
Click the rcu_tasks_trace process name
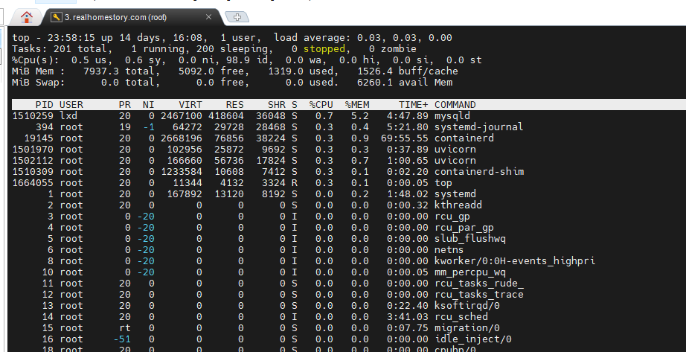pyautogui.click(x=479, y=295)
